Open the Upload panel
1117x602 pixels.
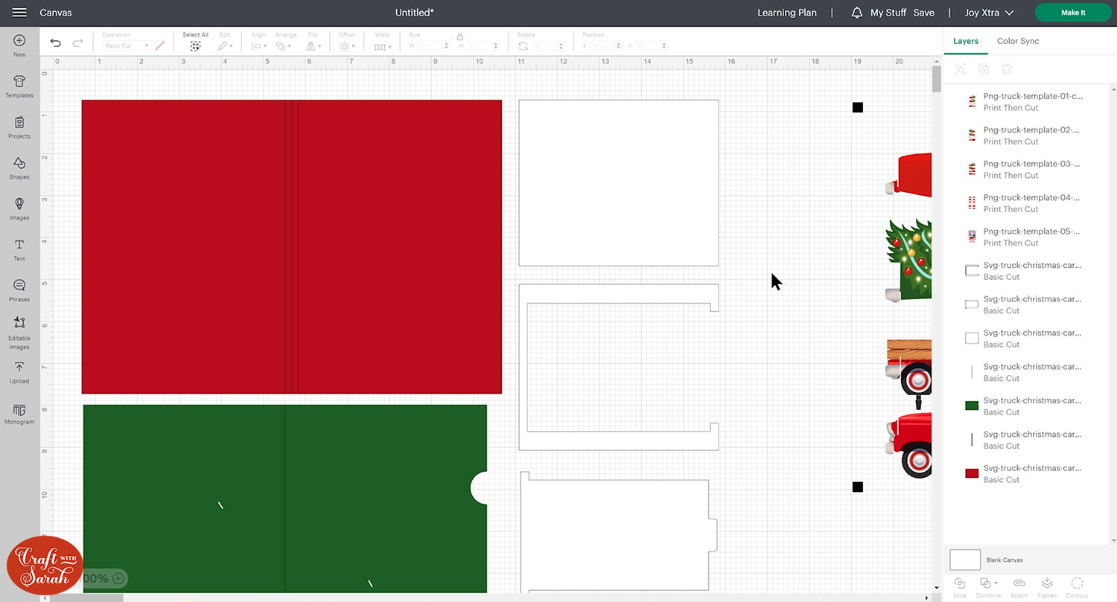coord(19,372)
